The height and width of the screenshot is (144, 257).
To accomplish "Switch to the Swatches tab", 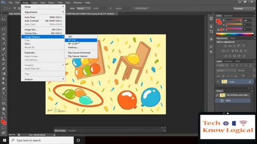I will click(x=228, y=16).
